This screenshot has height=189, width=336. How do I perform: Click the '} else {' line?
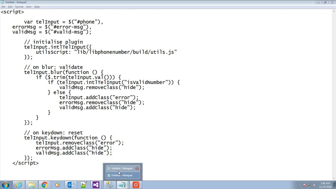tap(59, 92)
